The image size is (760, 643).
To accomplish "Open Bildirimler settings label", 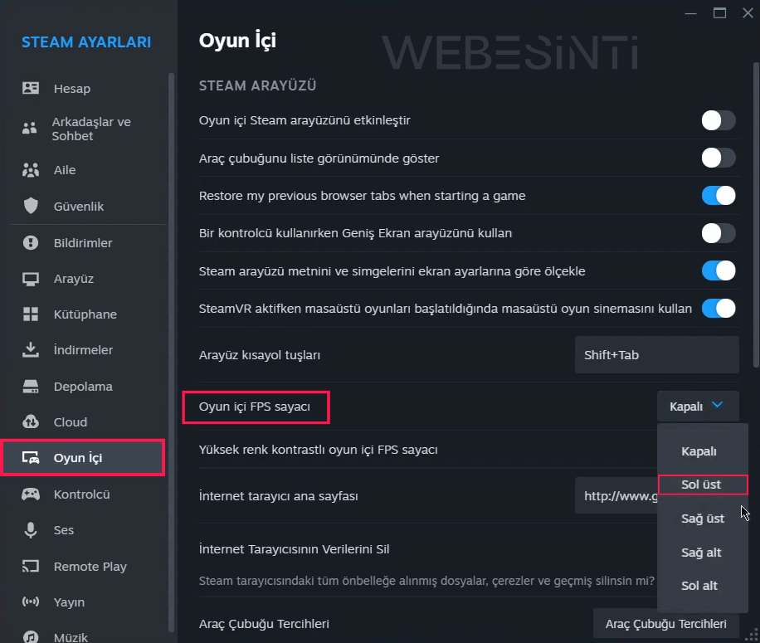I will (83, 243).
